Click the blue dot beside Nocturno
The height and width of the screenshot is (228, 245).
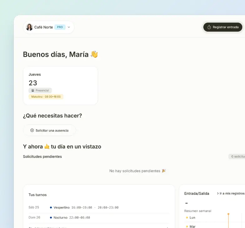pos(51,218)
